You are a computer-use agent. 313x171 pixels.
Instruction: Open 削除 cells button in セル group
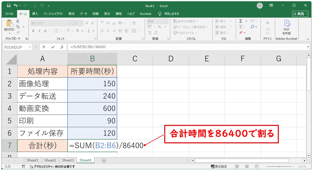click(x=223, y=27)
